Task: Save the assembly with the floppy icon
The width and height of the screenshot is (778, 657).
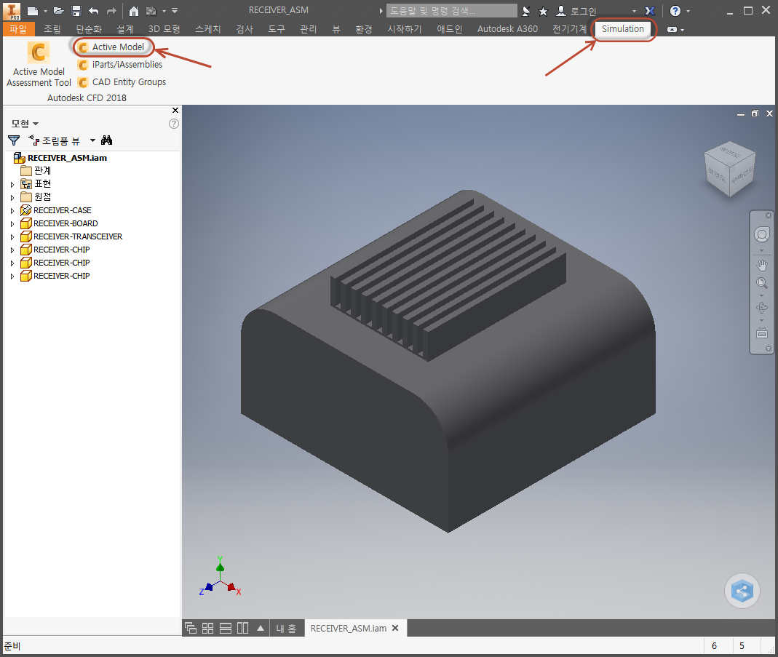Action: click(76, 10)
